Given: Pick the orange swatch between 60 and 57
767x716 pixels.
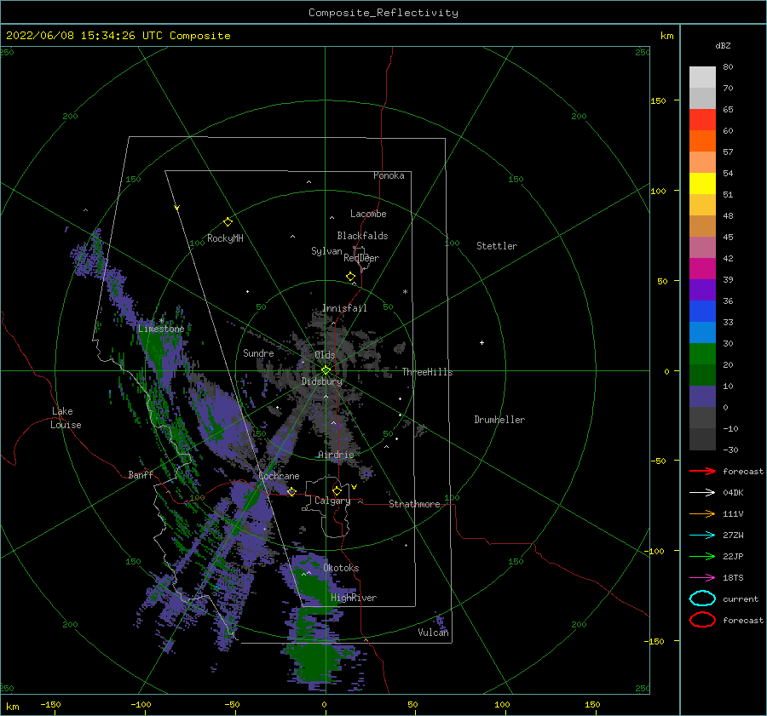Looking at the screenshot, I should [x=702, y=141].
